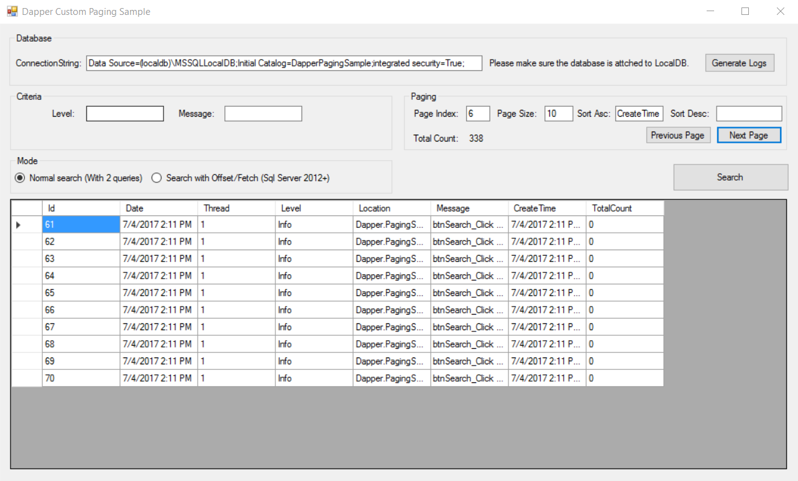Select Normal search (With 2 queries) option
Screen dimensions: 798x481
coord(21,178)
